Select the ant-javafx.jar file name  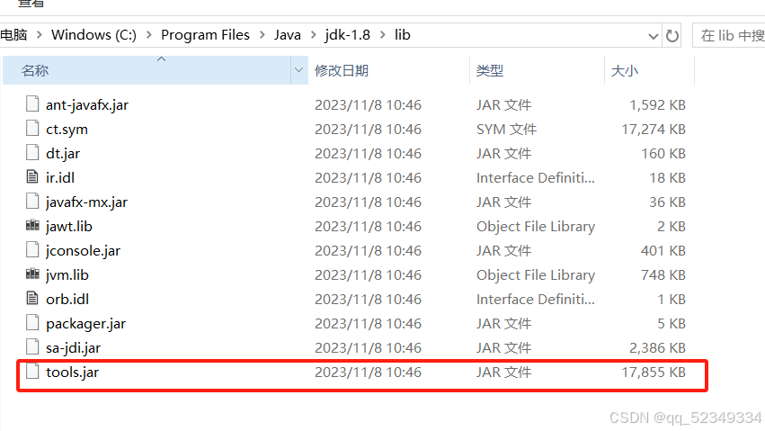point(87,105)
